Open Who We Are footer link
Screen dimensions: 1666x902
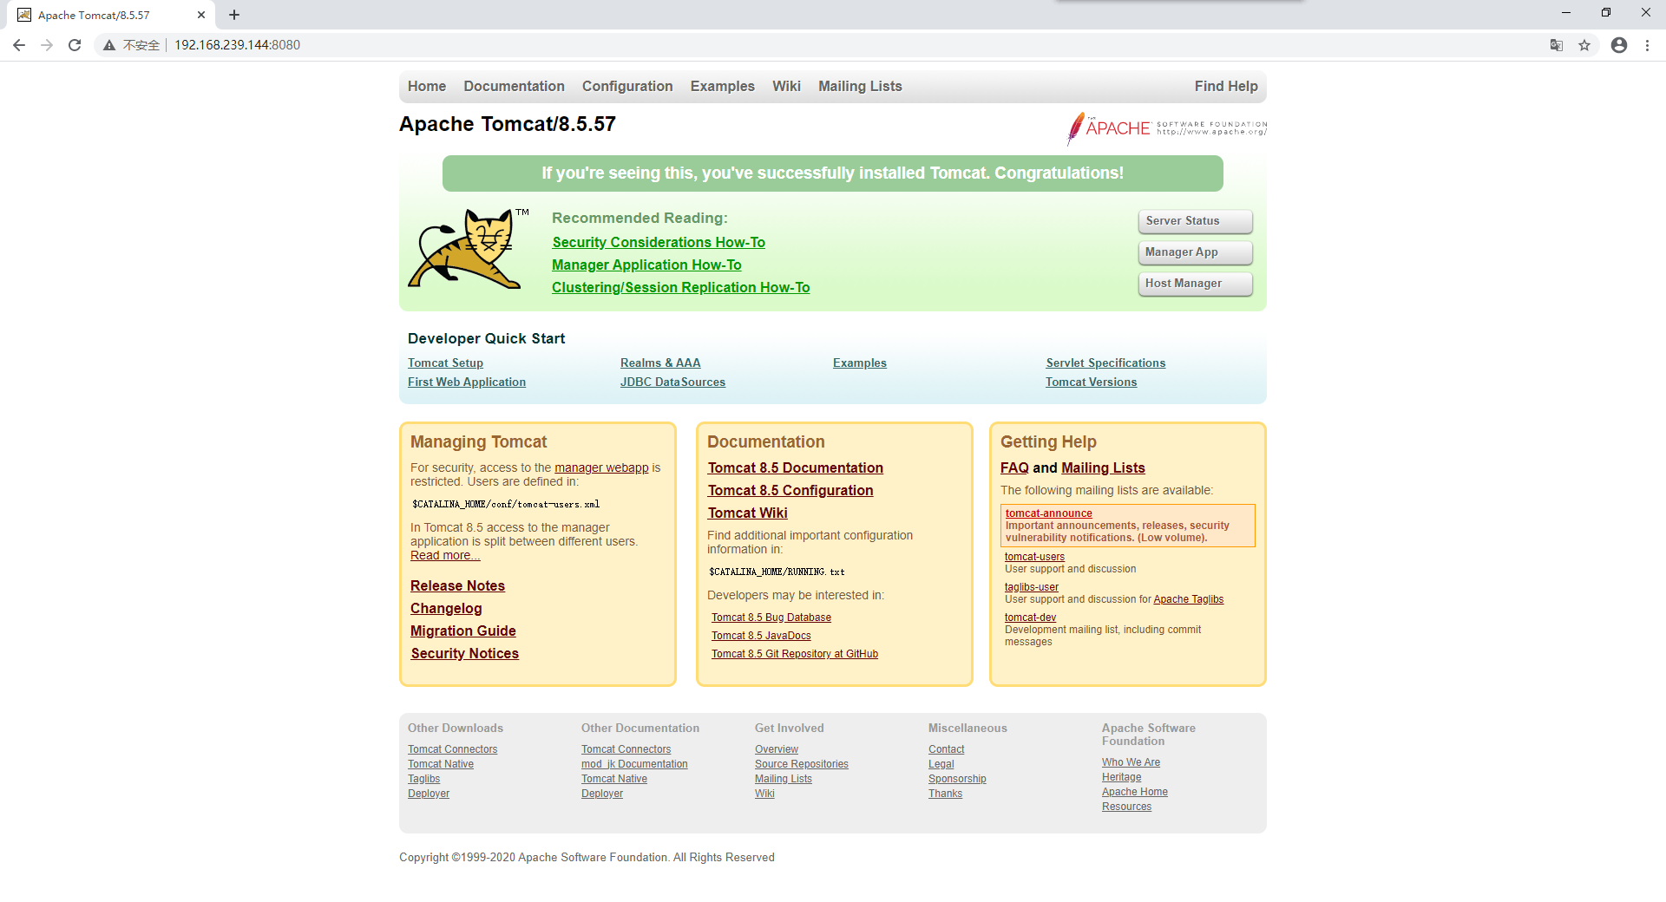[1131, 763]
